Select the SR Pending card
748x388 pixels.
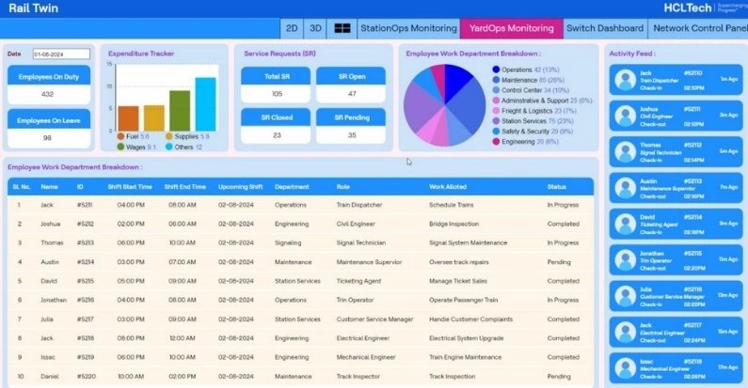click(x=350, y=125)
